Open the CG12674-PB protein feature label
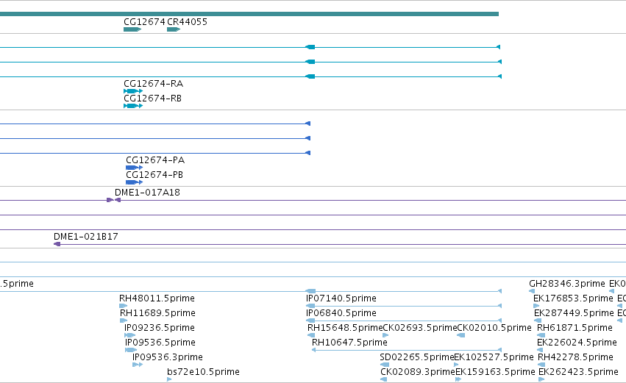This screenshot has height=383, width=626. [x=154, y=175]
